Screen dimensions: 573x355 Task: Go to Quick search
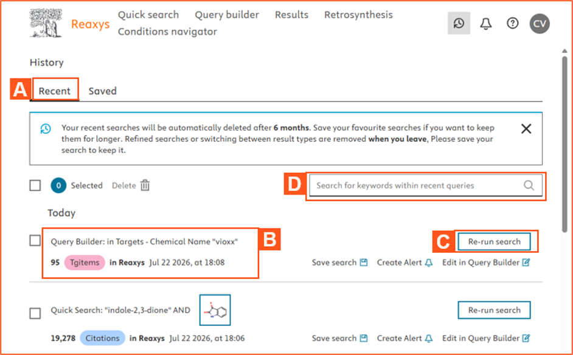coord(148,15)
